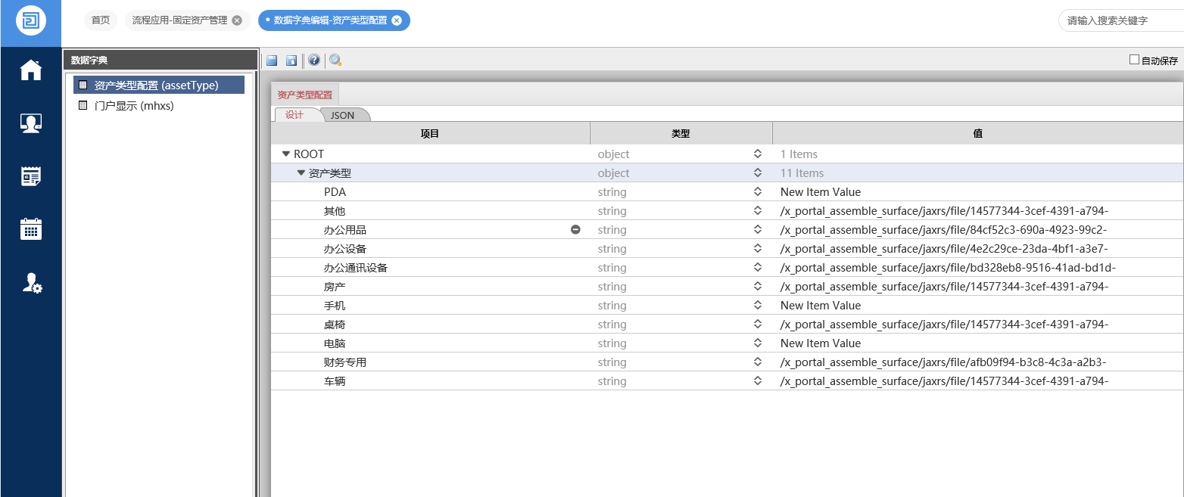Image resolution: width=1184 pixels, height=497 pixels.
Task: Click the 11 Items value text
Action: pos(802,172)
